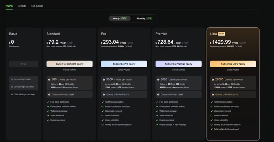274x142 pixels.
Task: Toggle billing to Monthly
Action: [x=144, y=18]
